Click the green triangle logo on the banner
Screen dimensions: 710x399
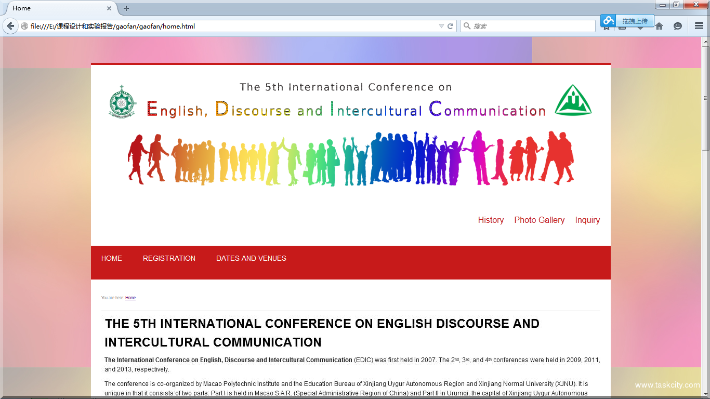[x=573, y=100]
